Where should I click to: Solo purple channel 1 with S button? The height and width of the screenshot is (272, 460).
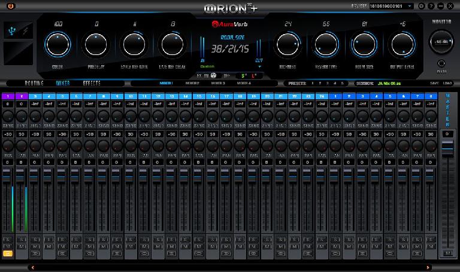pyautogui.click(x=8, y=240)
